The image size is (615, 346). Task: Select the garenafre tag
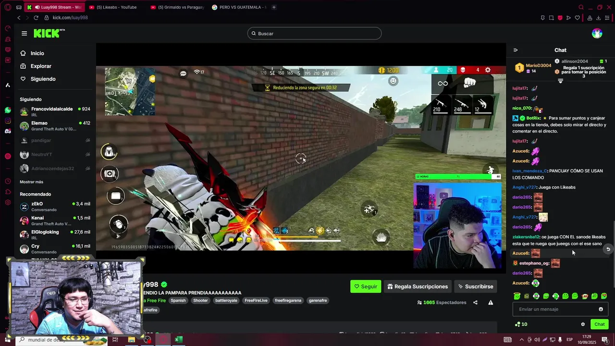coord(318,300)
